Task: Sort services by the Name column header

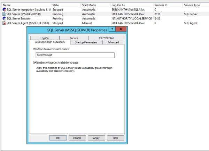Action: click(x=7, y=6)
